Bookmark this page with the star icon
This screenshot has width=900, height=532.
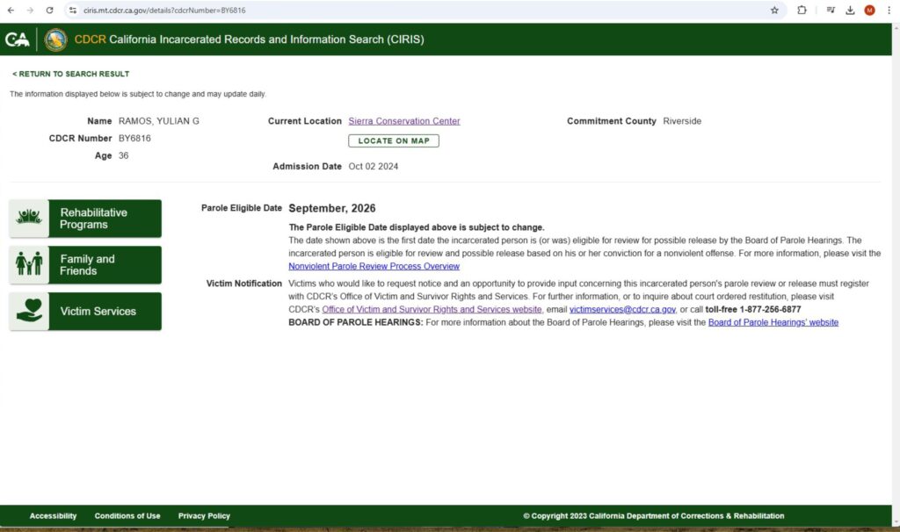pyautogui.click(x=774, y=10)
